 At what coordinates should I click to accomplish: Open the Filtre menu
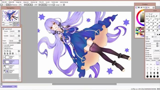(41, 2)
